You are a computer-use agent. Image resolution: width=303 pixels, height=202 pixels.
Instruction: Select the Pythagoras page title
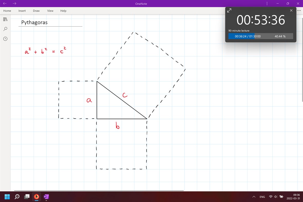coord(34,22)
